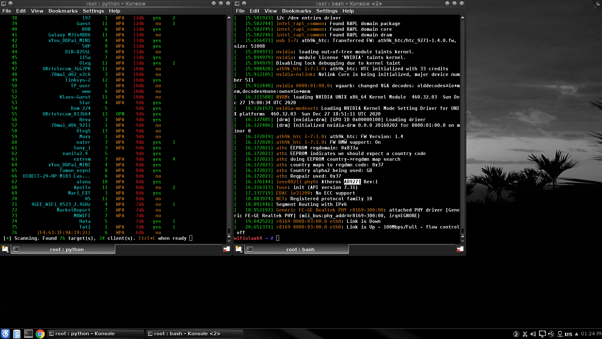Open the display settings tray icon

tap(542, 334)
